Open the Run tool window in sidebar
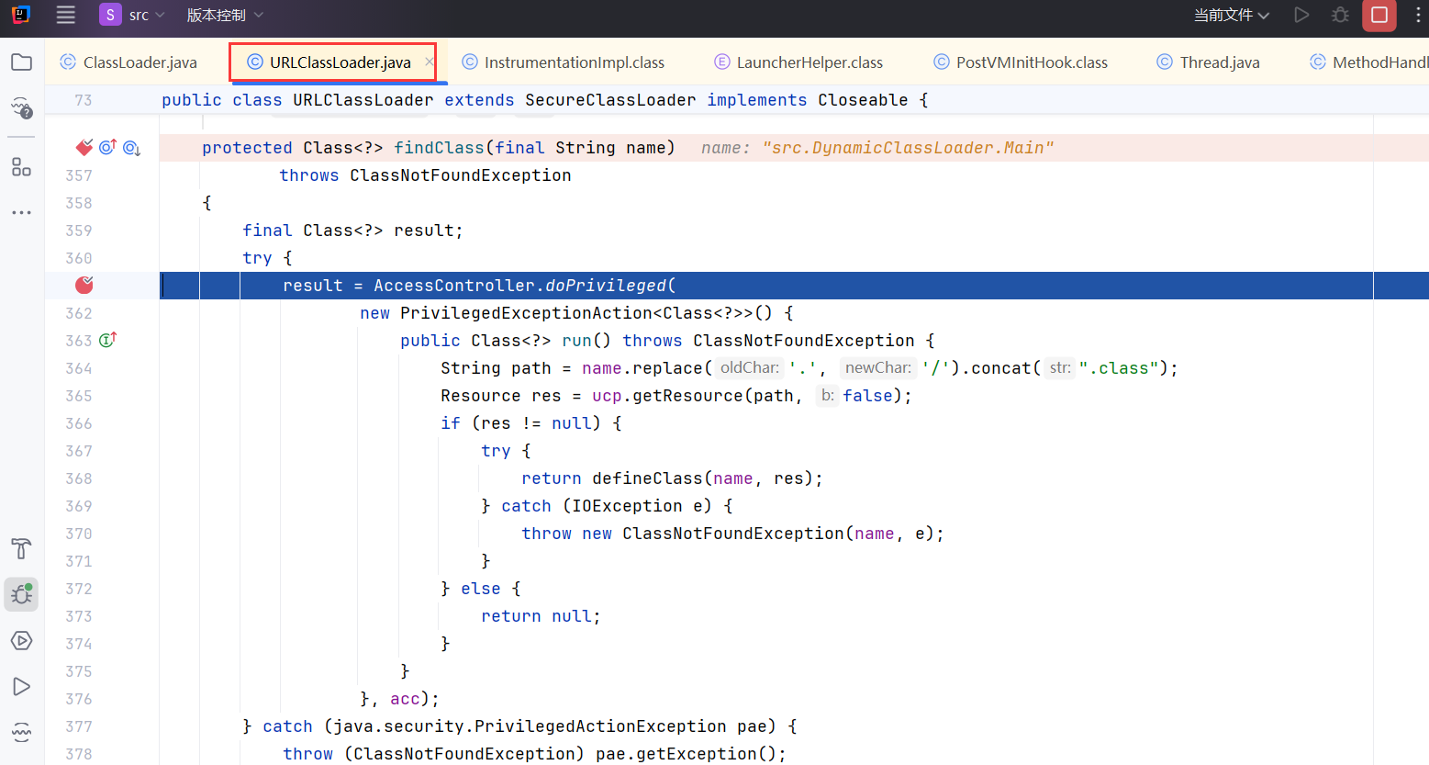Screen dimensions: 1429x765 pos(21,686)
